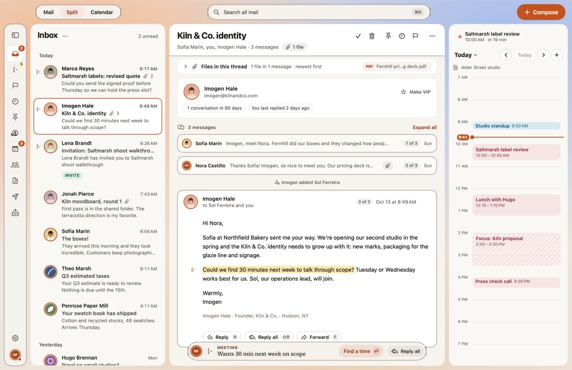Switch to Calendar view
The width and height of the screenshot is (572, 370).
point(102,12)
